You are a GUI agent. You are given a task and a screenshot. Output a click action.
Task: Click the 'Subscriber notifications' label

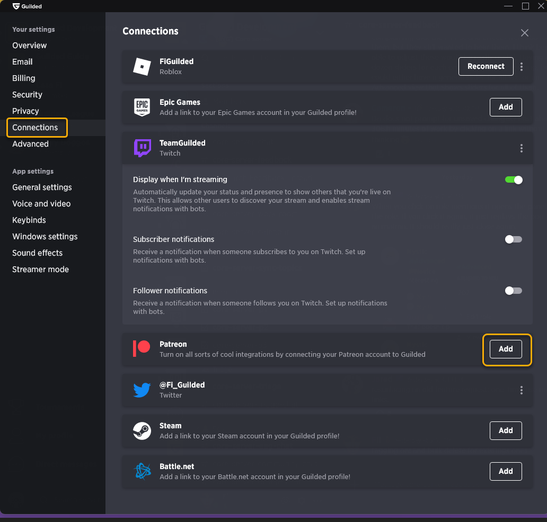[173, 239]
